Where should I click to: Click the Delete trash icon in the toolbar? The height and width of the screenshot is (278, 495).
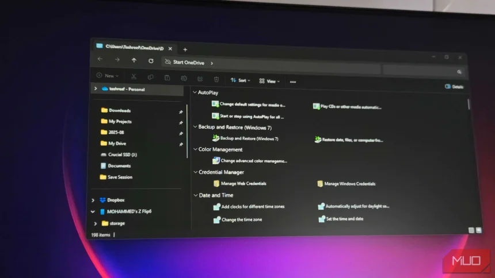pos(216,79)
